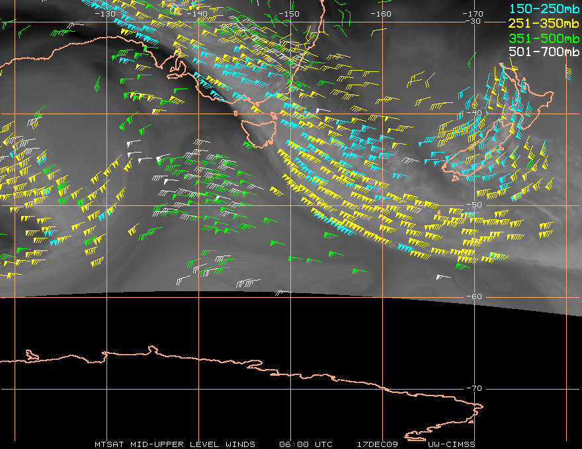Click the -140 longitude label

pos(196,14)
